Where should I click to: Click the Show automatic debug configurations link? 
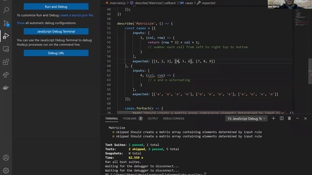pyautogui.click(x=20, y=23)
